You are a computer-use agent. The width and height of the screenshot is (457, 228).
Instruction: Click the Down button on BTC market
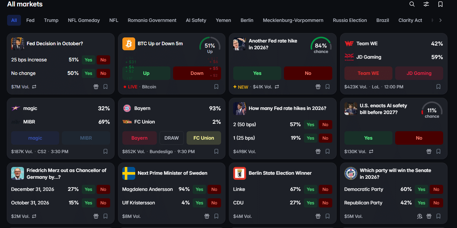(197, 73)
